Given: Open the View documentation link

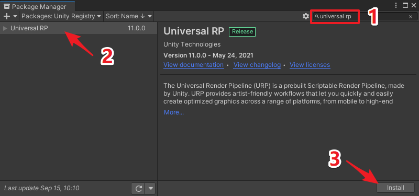Looking at the screenshot, I should pyautogui.click(x=193, y=65).
